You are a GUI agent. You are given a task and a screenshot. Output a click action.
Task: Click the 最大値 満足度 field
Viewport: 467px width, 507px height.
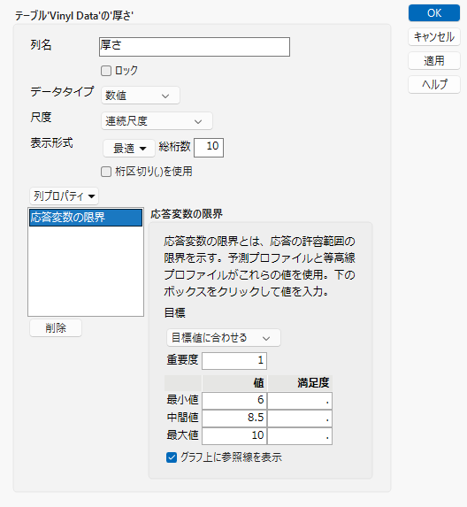(x=300, y=435)
